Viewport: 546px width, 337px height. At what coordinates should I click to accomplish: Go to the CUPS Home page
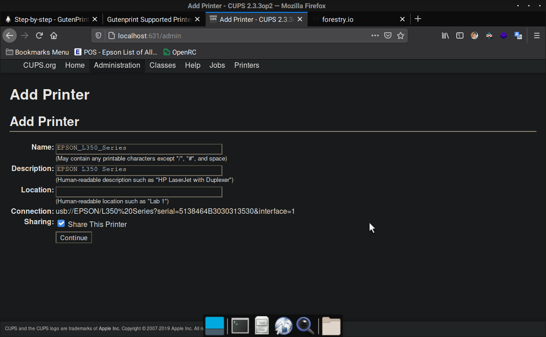[75, 65]
